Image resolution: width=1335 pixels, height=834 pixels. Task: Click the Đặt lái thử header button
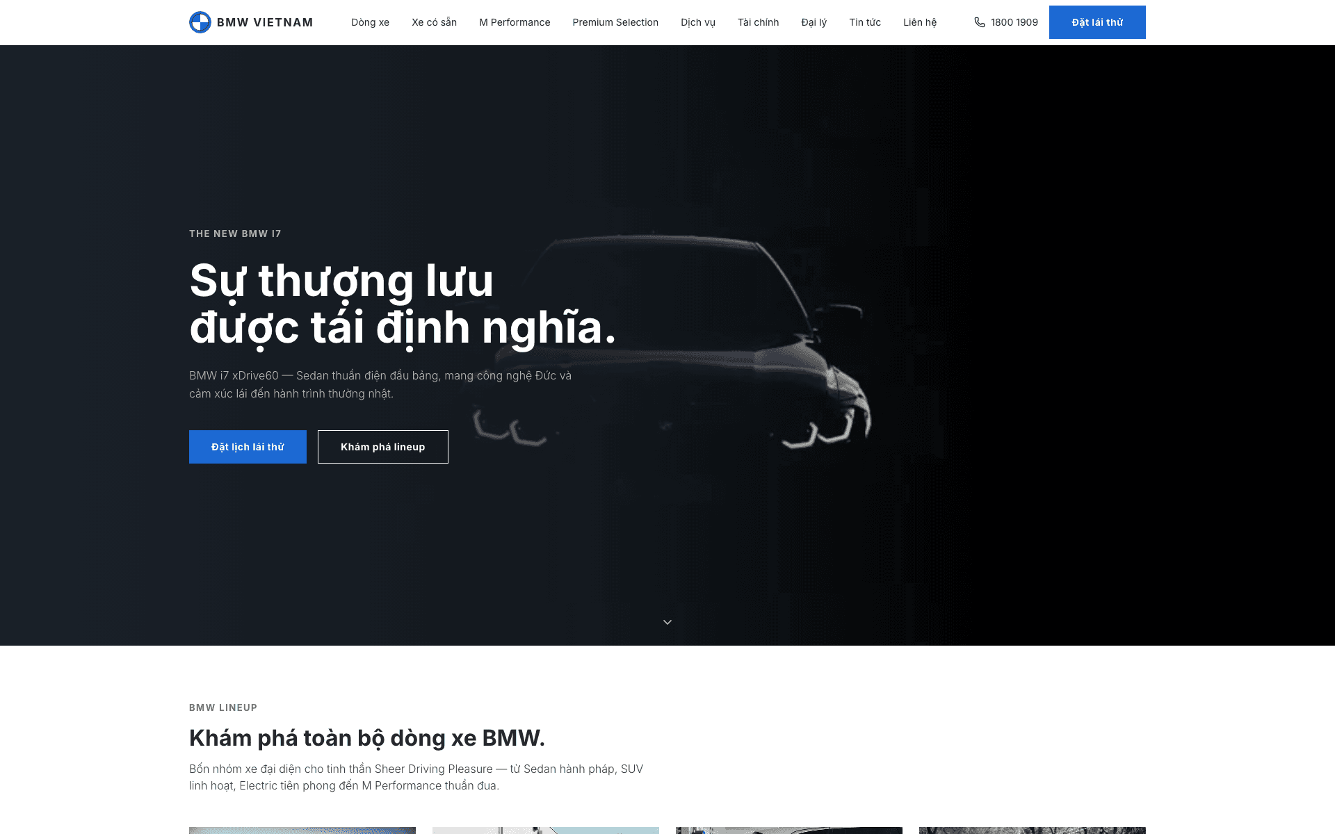[1097, 22]
